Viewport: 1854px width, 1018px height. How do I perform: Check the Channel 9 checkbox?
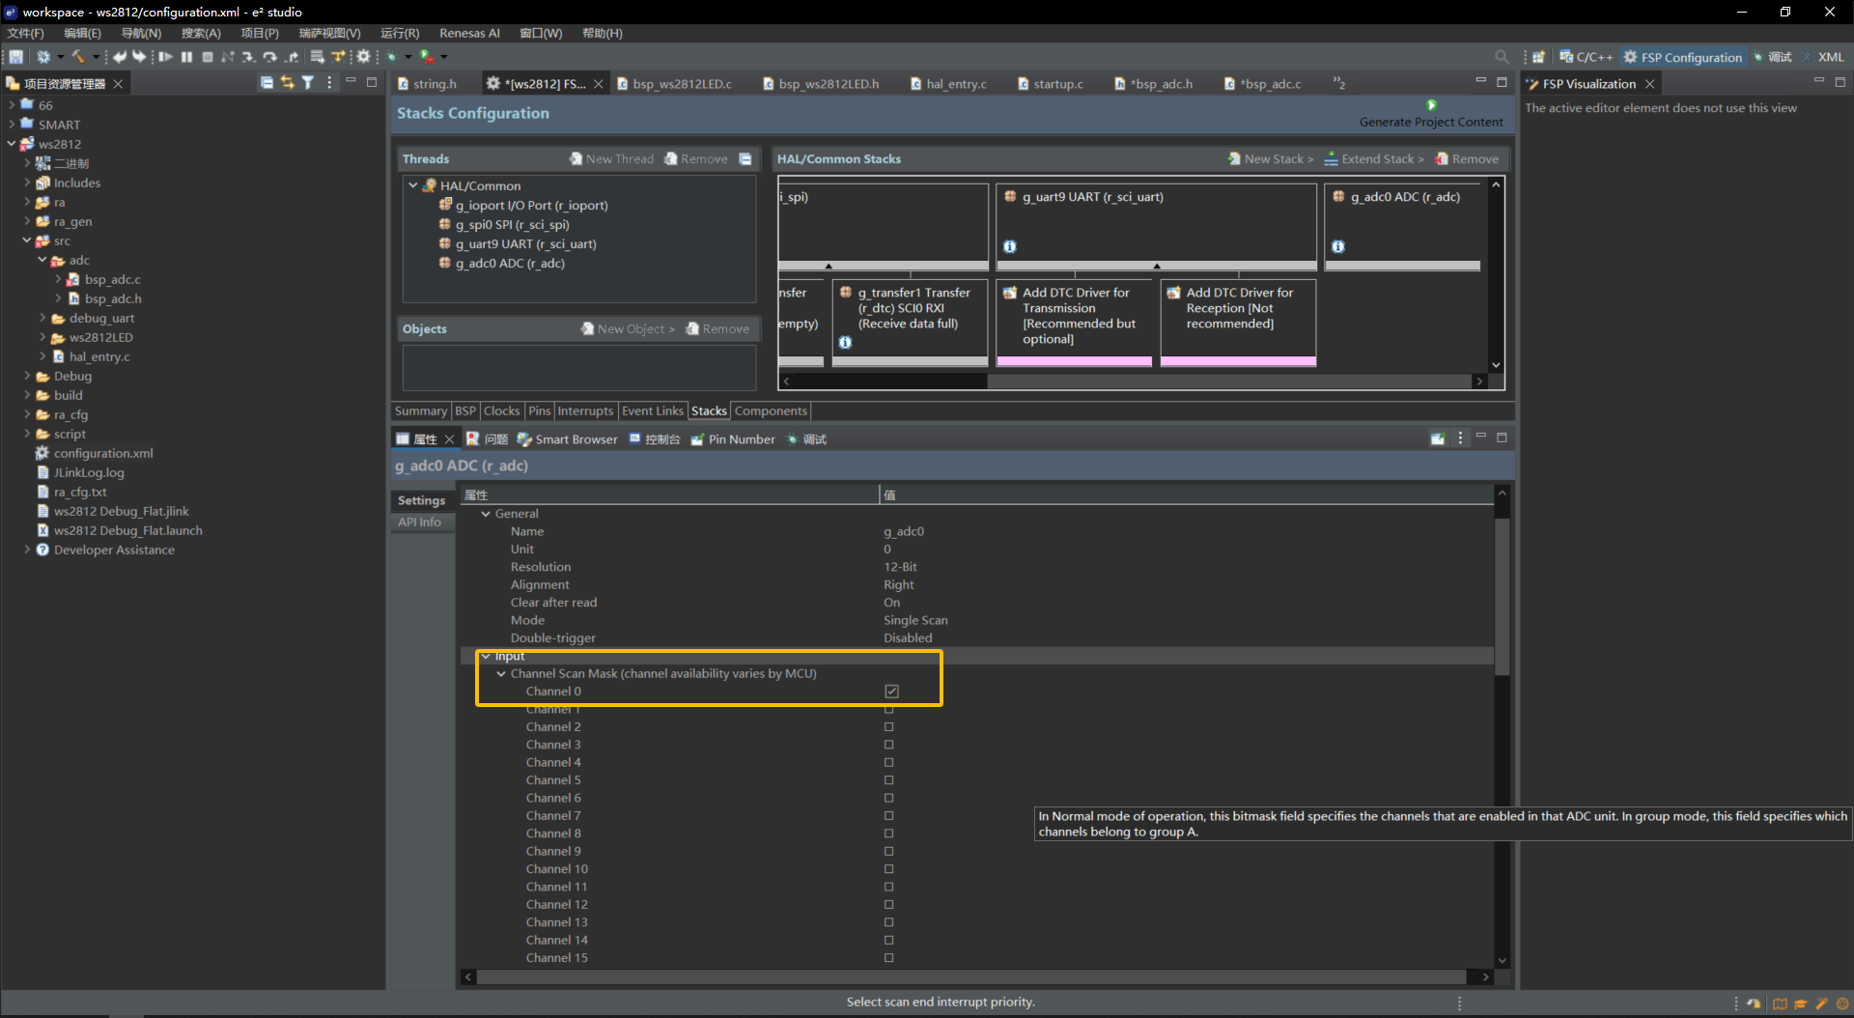[888, 852]
